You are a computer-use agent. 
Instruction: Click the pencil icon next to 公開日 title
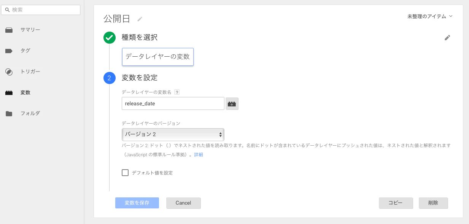point(140,19)
